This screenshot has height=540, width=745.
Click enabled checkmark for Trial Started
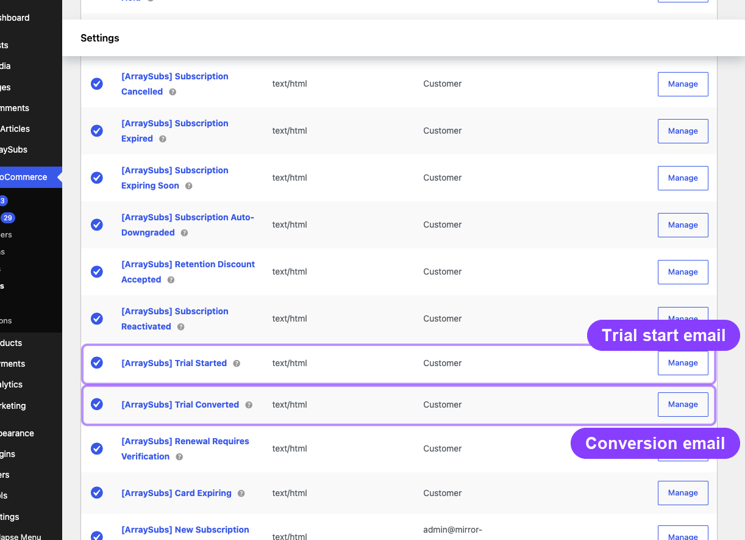[97, 362]
